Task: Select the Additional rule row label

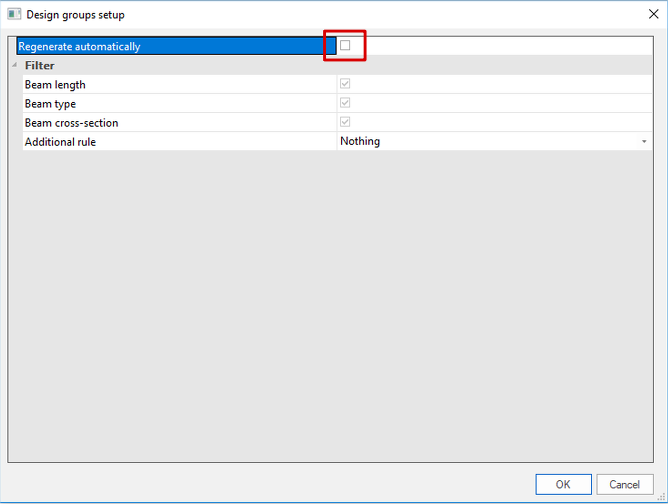Action: pos(60,142)
